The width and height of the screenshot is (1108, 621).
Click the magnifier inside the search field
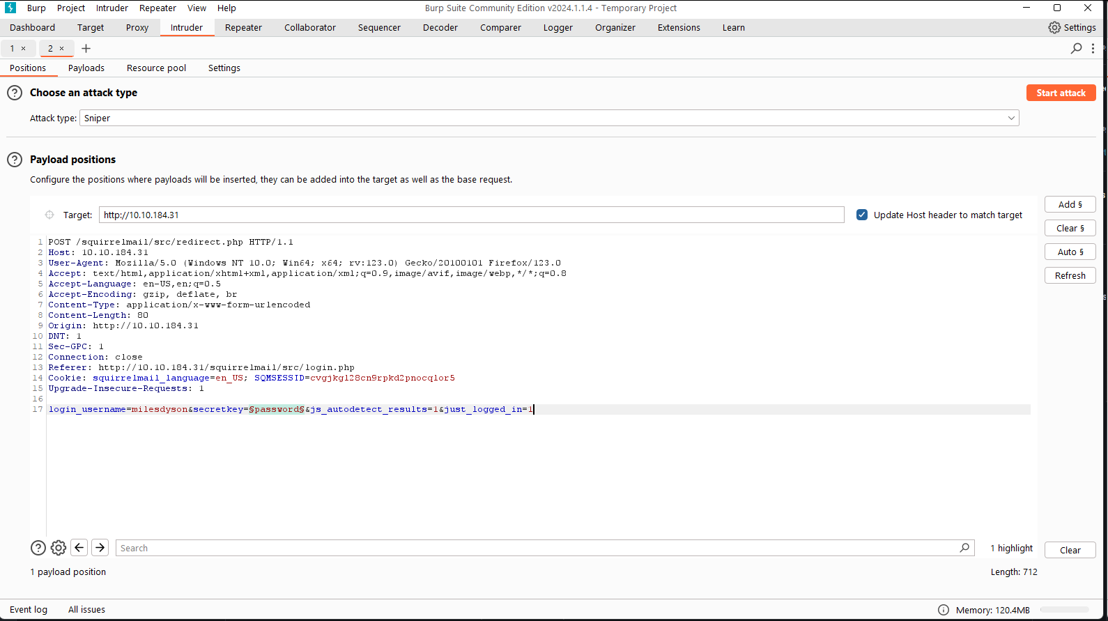pyautogui.click(x=964, y=548)
